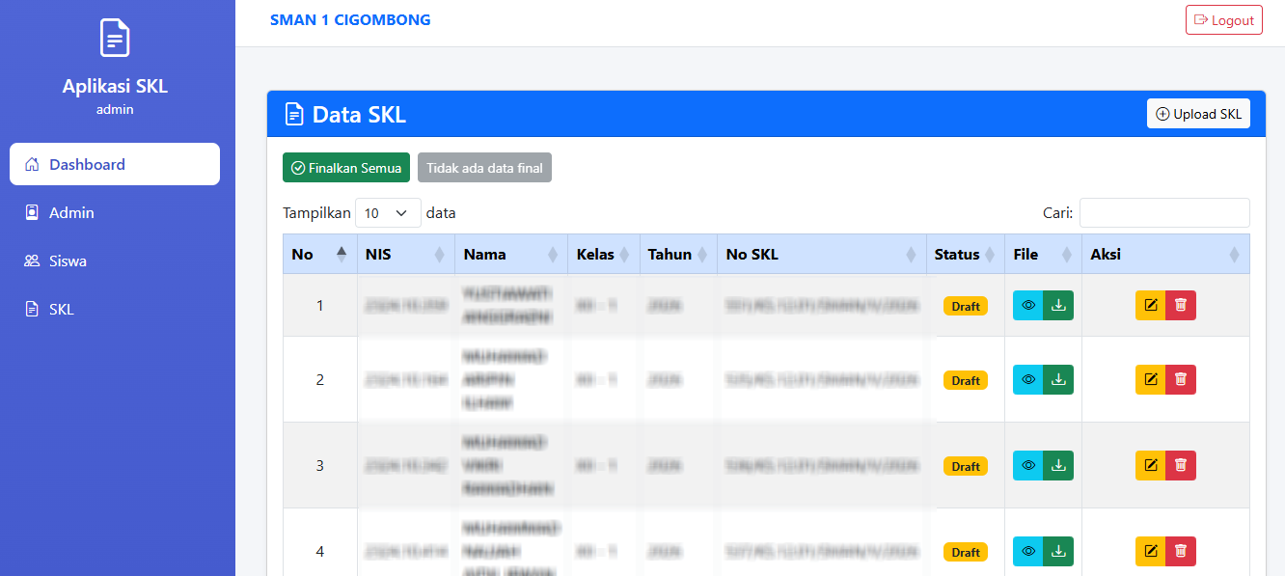
Task: Show row 4 file using eye icon
Action: click(x=1028, y=551)
